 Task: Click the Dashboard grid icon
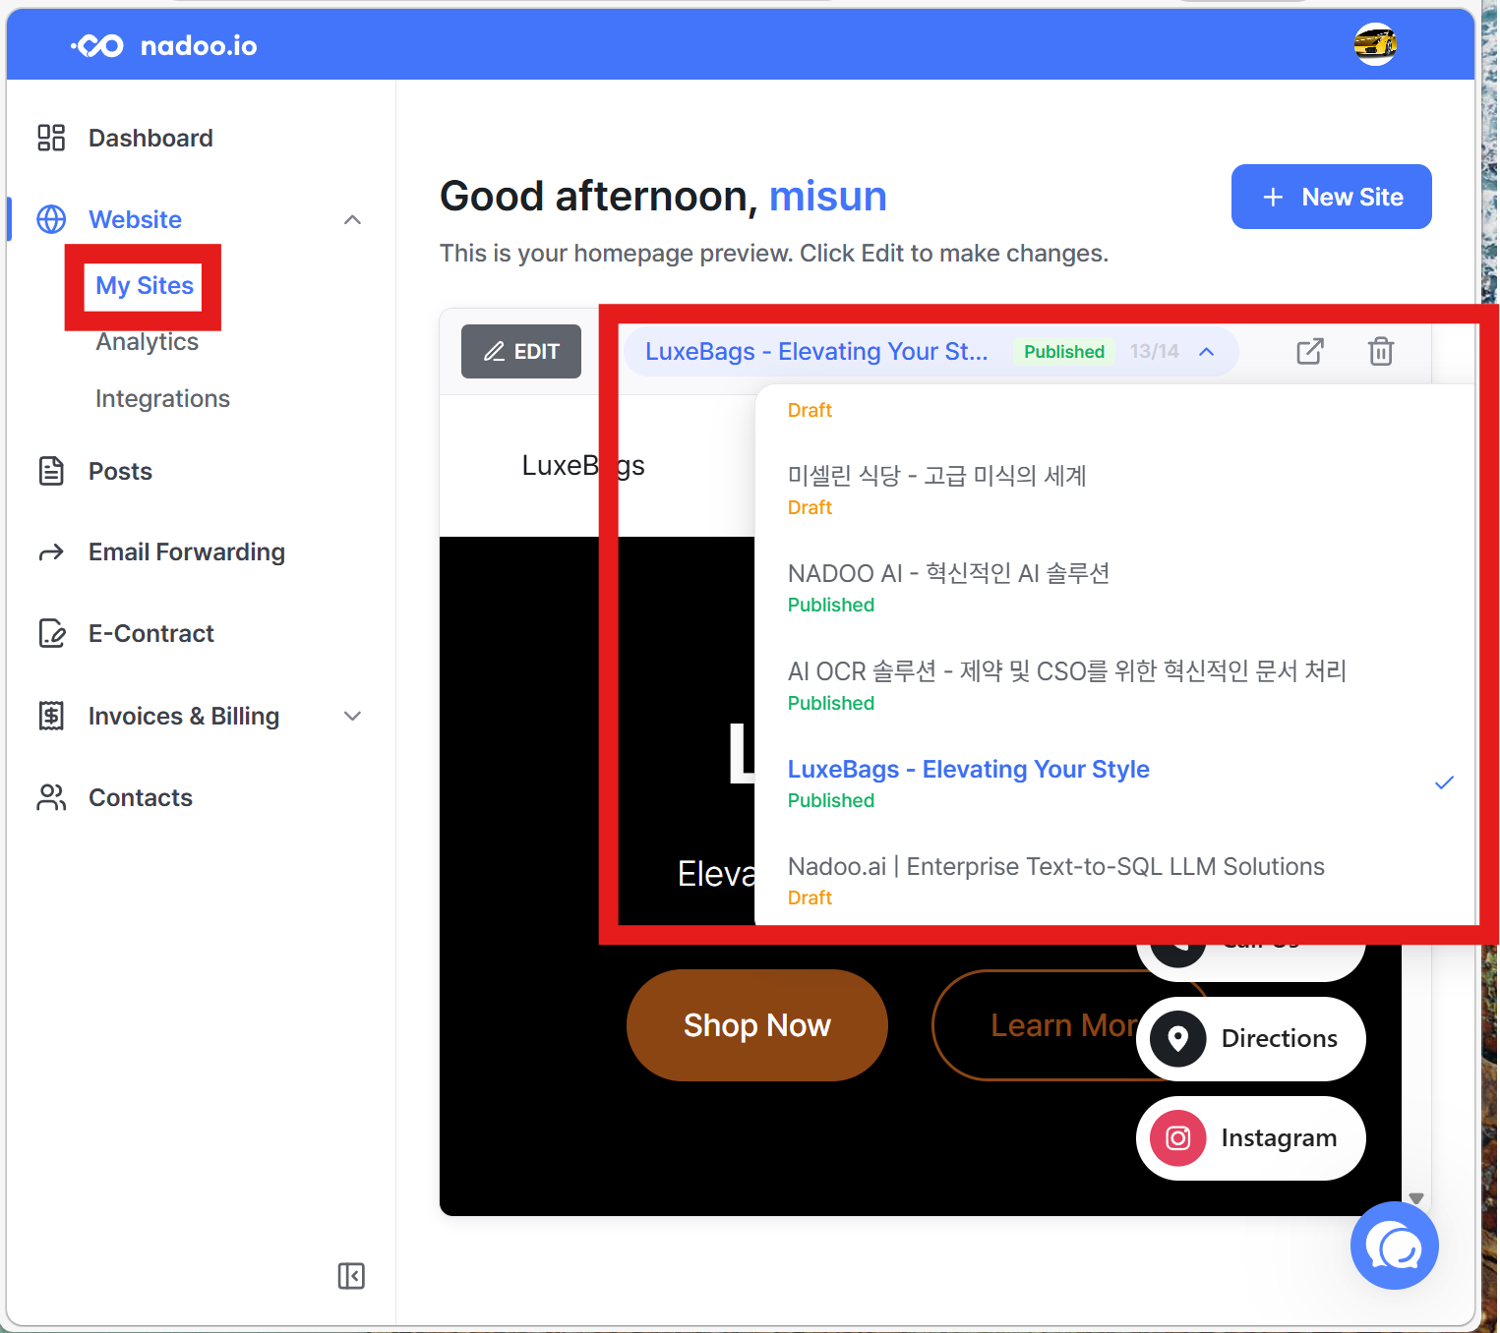click(51, 138)
